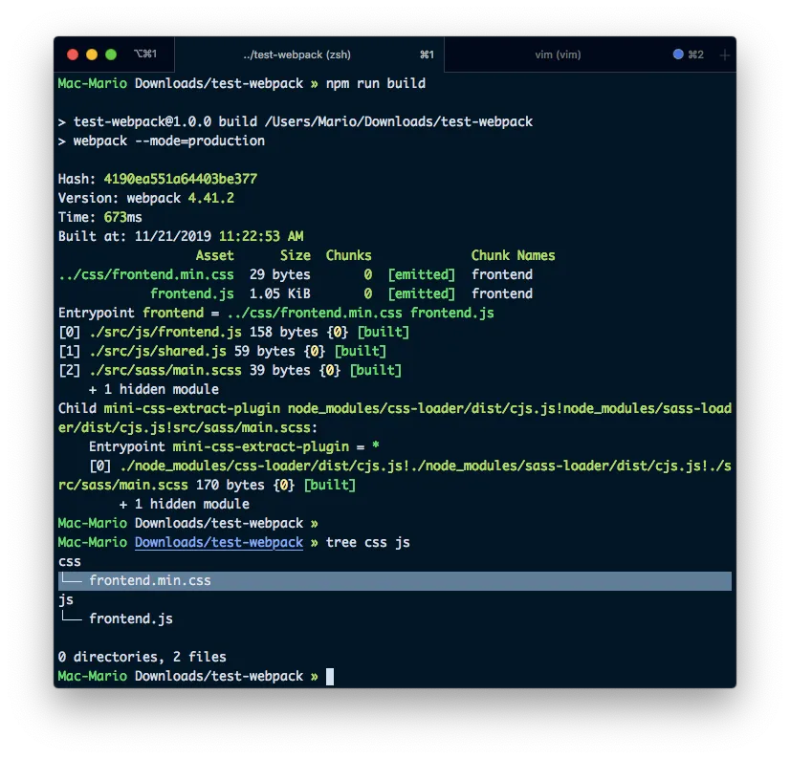Click 'Entrypoint mini-css-extract-plugin' line
Viewport: 790px width, 759px height.
coord(233,447)
